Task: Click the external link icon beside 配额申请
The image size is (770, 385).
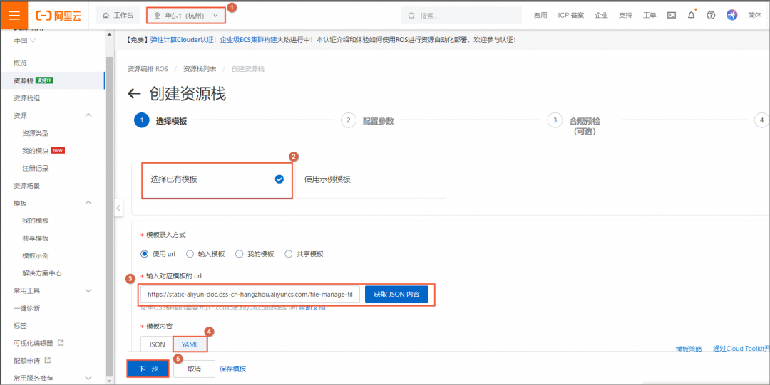Action: [x=48, y=361]
